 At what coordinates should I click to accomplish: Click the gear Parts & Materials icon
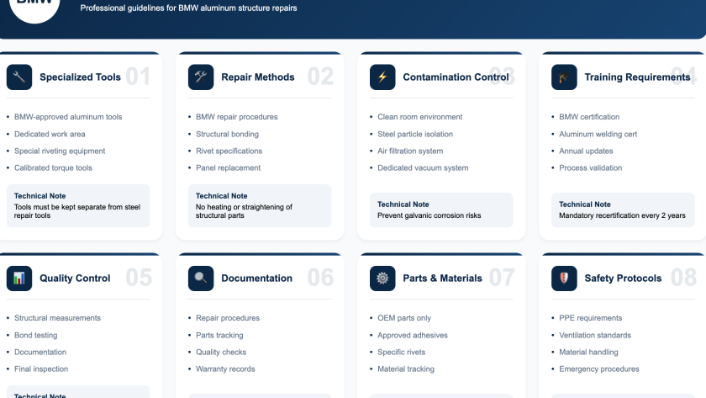(382, 279)
